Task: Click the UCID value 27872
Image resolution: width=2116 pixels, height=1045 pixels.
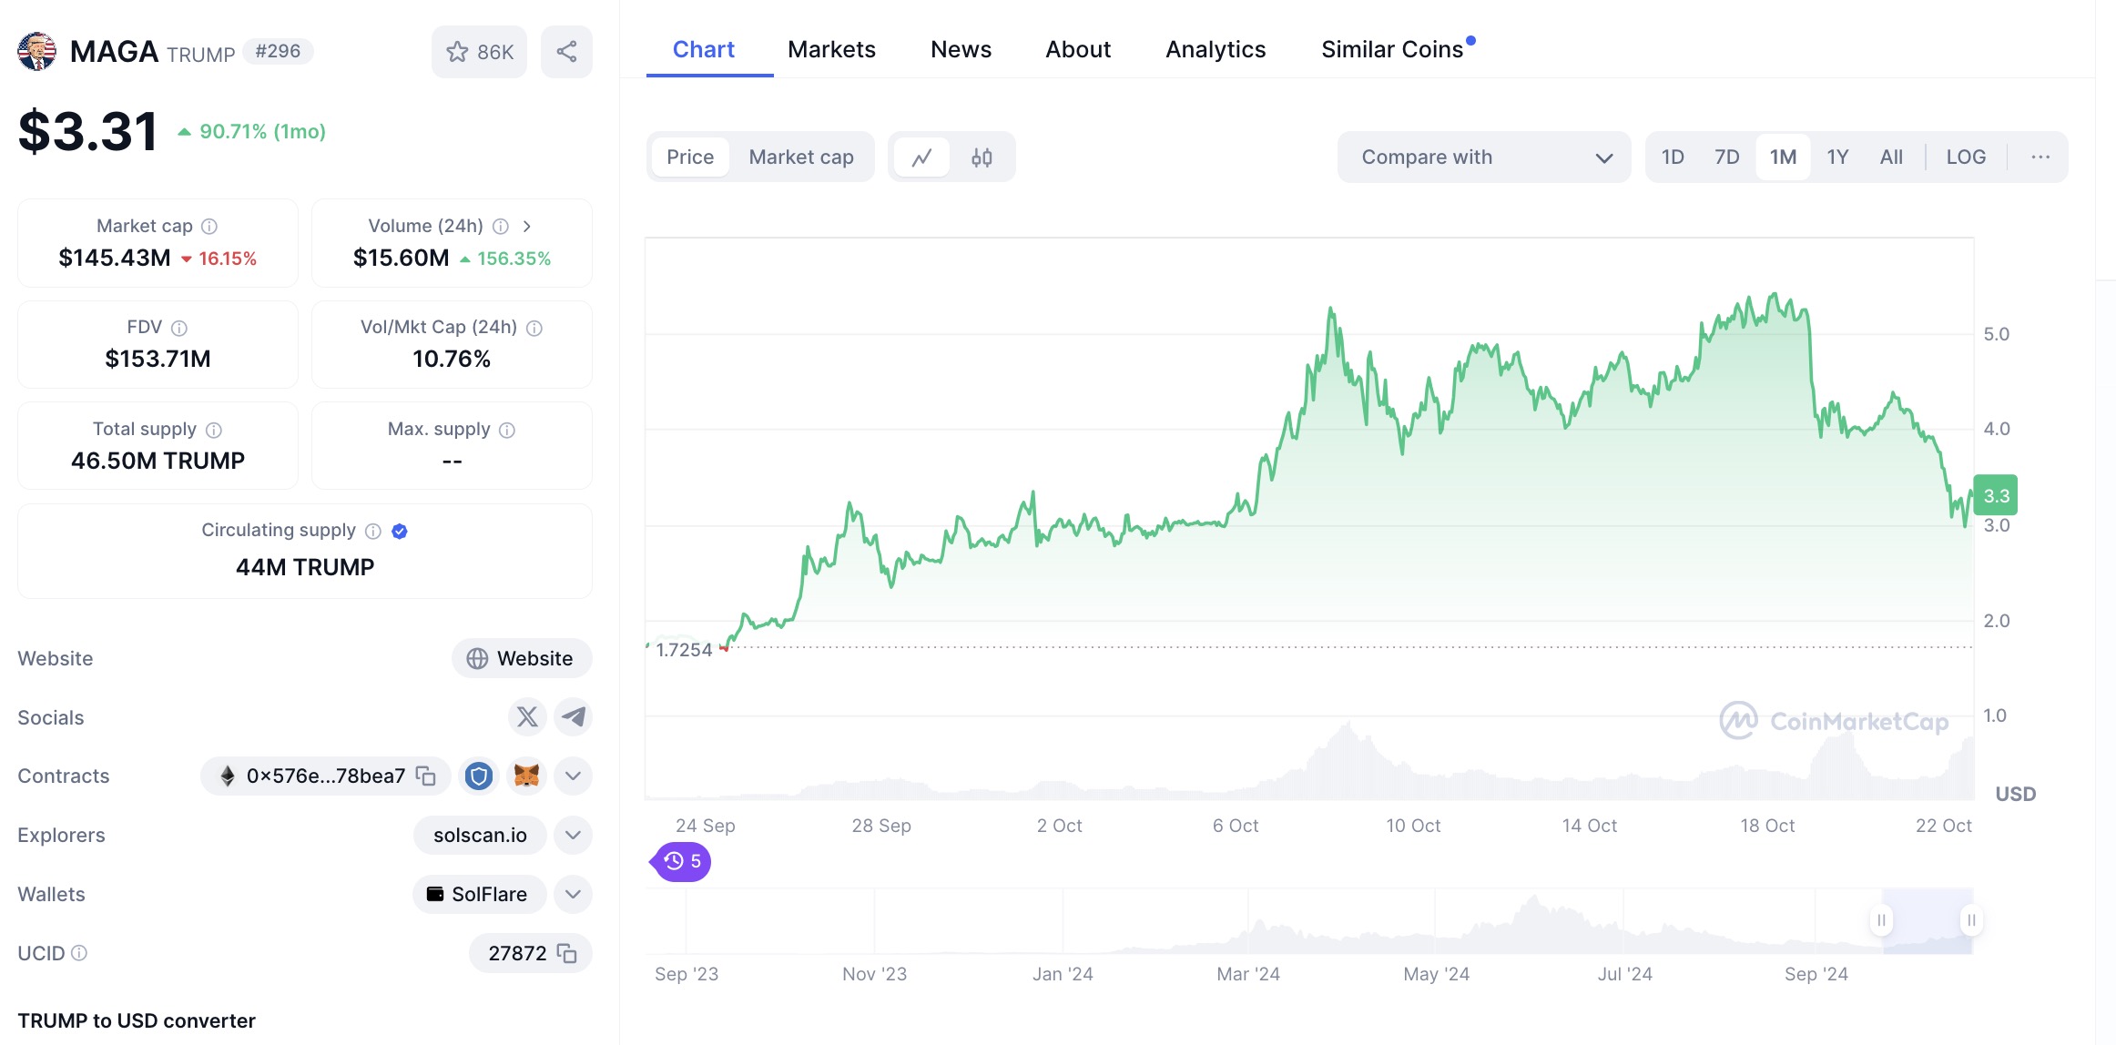Action: (x=517, y=953)
